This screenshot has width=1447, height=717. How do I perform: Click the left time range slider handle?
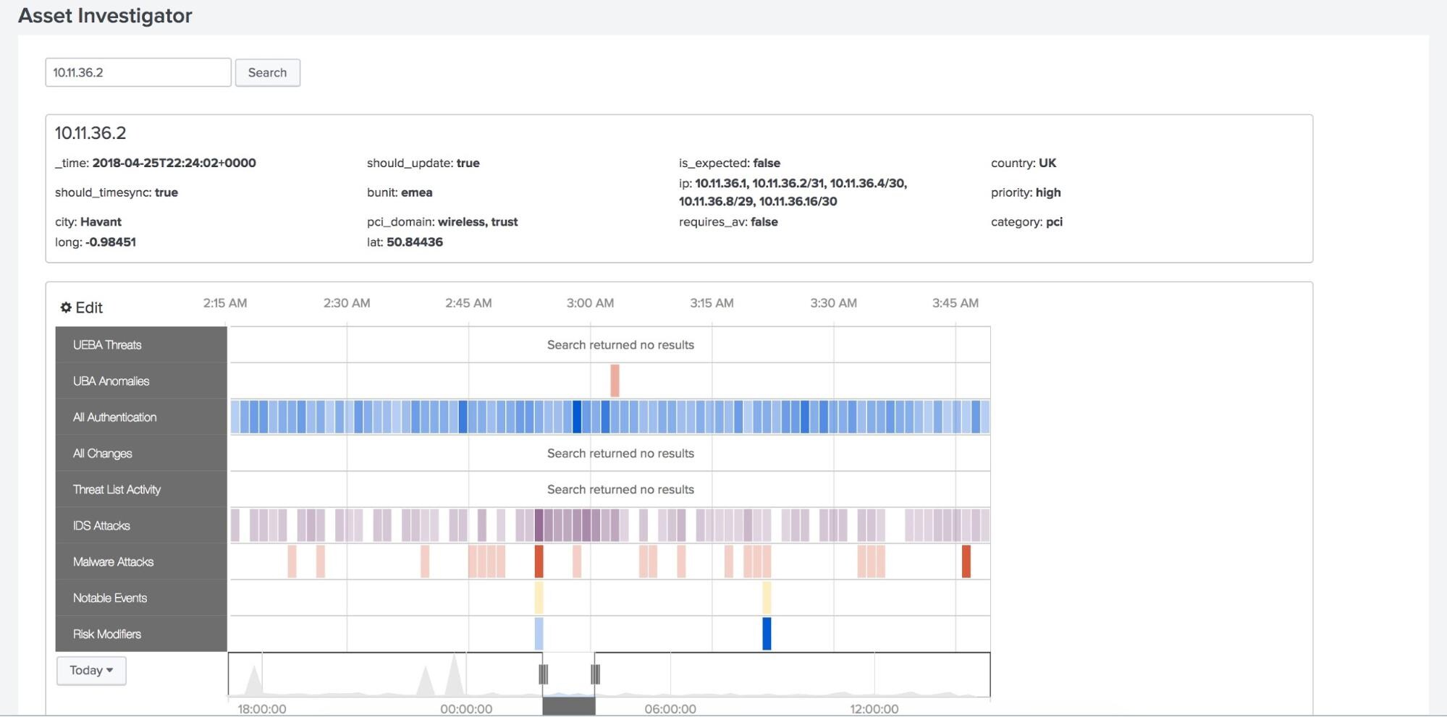[543, 674]
